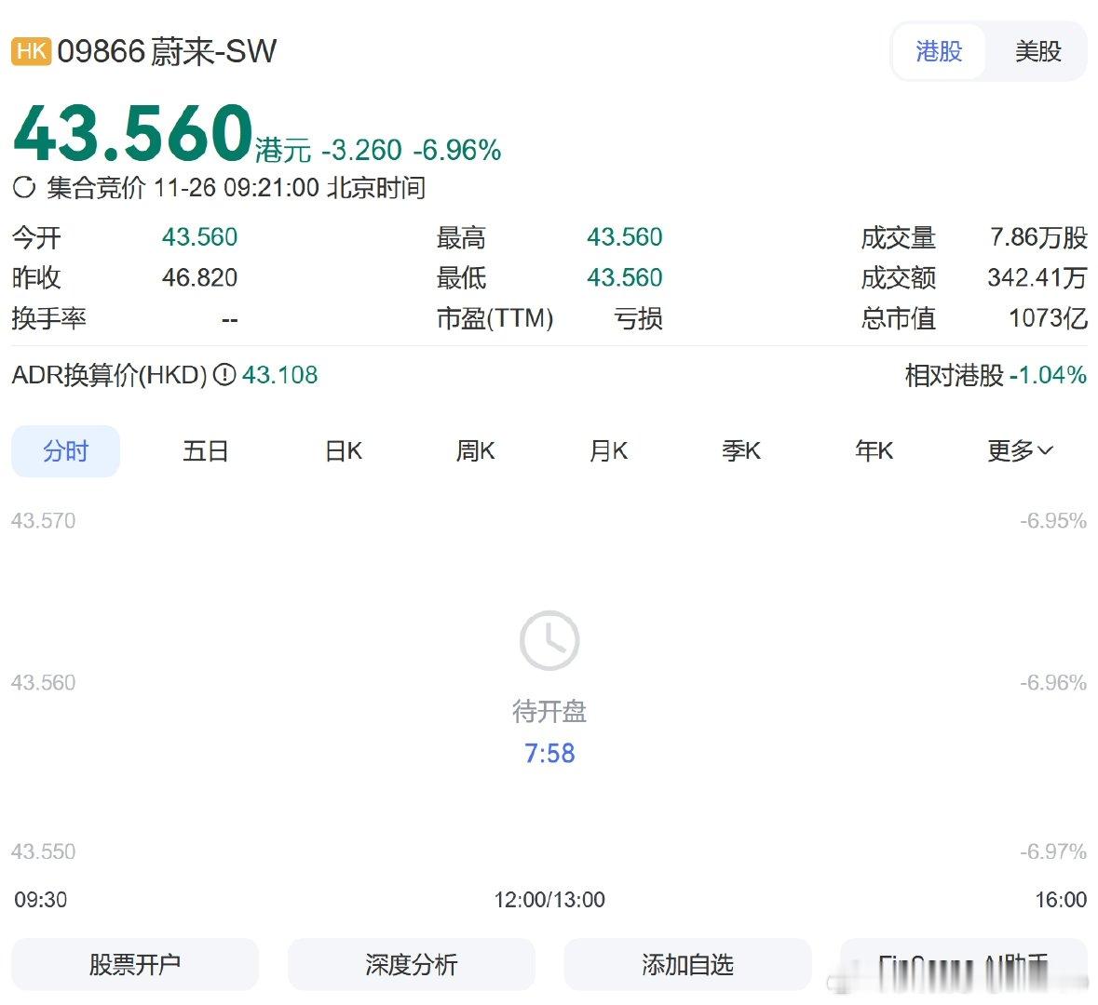This screenshot has width=1098, height=1005.
Task: Click the 总市值 value 1073亿
Action: click(1048, 318)
